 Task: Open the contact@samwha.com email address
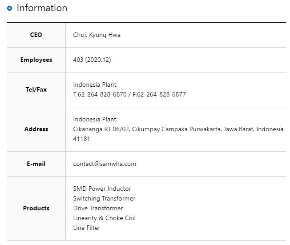105,164
